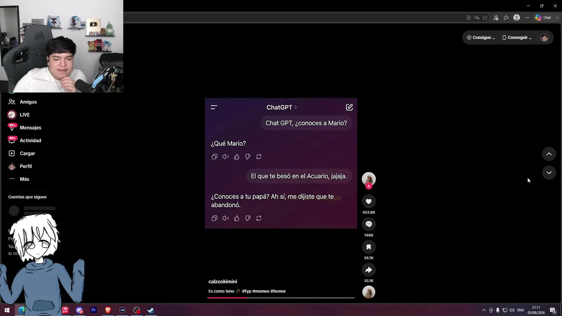Viewport: 562px width, 316px height.
Task: Open the Windows notification center
Action: [553, 310]
